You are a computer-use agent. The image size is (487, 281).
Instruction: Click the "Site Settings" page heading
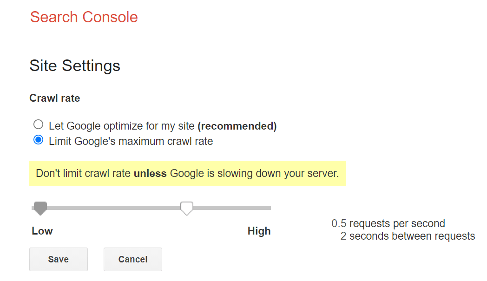75,66
